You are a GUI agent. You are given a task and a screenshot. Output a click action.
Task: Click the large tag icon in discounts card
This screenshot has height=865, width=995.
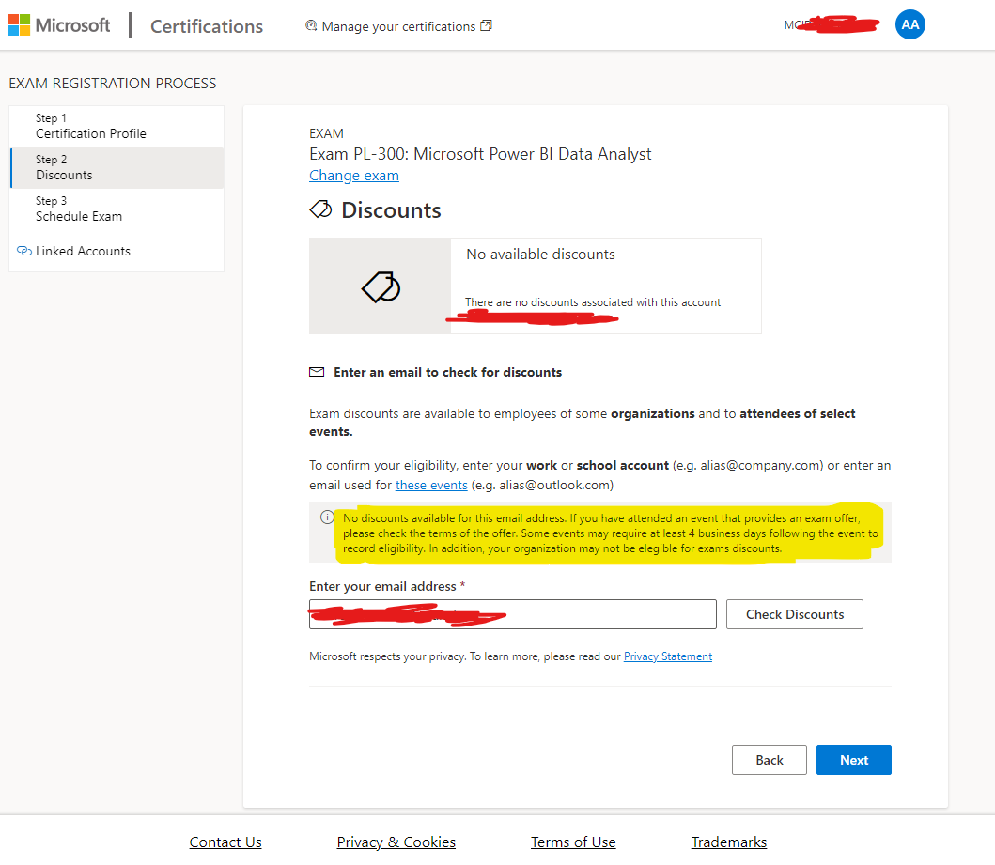click(381, 287)
